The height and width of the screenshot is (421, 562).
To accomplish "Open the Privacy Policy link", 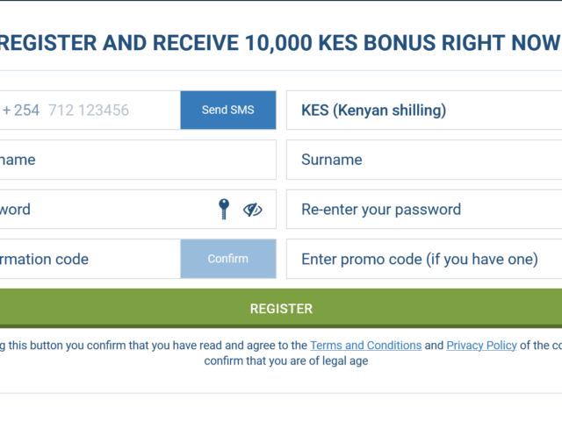I will pos(481,345).
